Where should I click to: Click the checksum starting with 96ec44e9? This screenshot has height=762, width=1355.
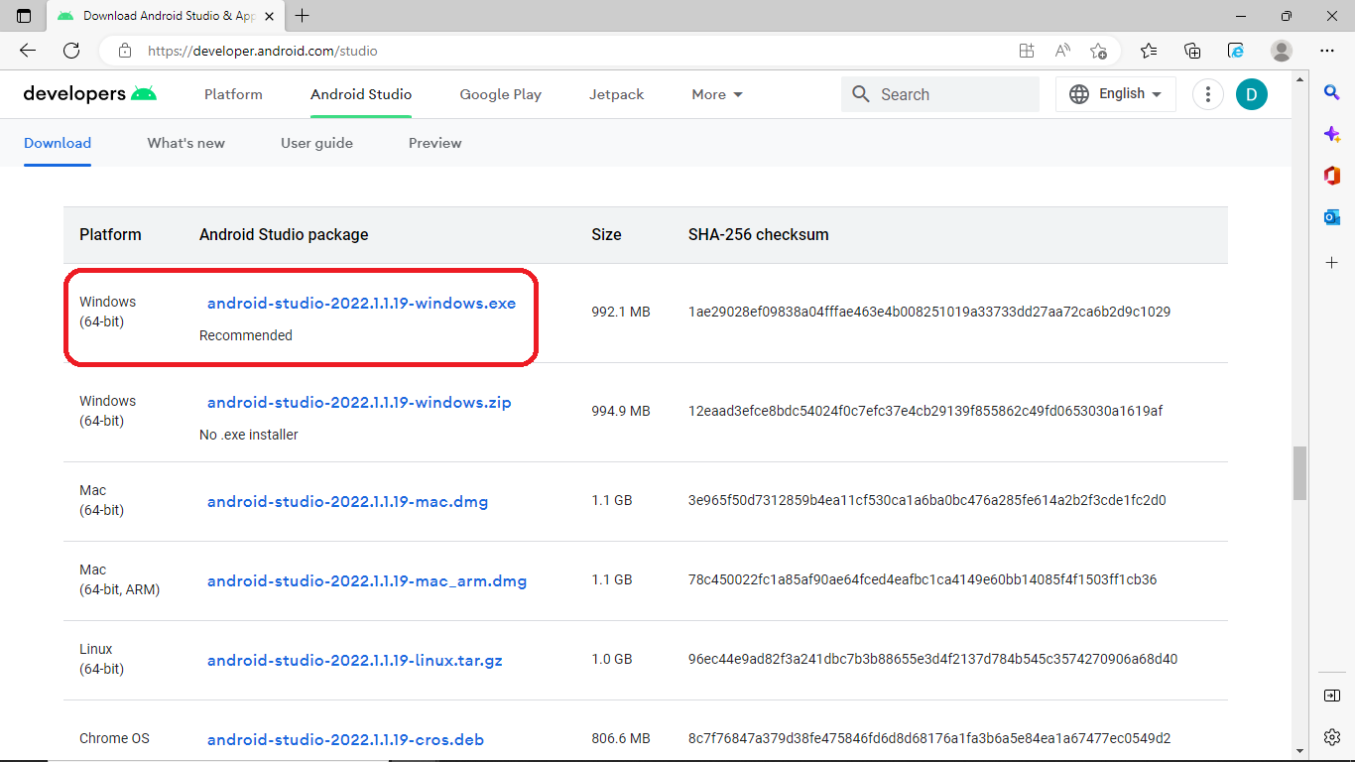pyautogui.click(x=933, y=659)
